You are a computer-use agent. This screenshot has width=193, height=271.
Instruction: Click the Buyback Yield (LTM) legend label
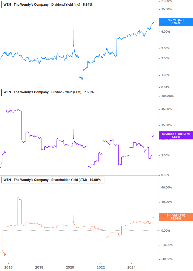(x=66, y=92)
